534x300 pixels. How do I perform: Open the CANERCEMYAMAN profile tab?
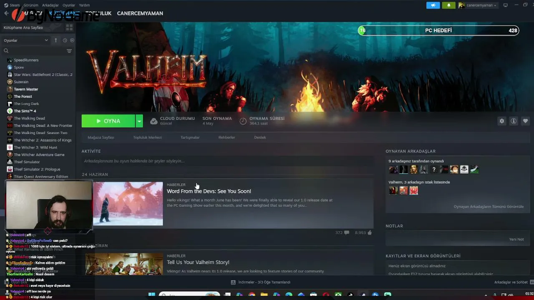140,13
